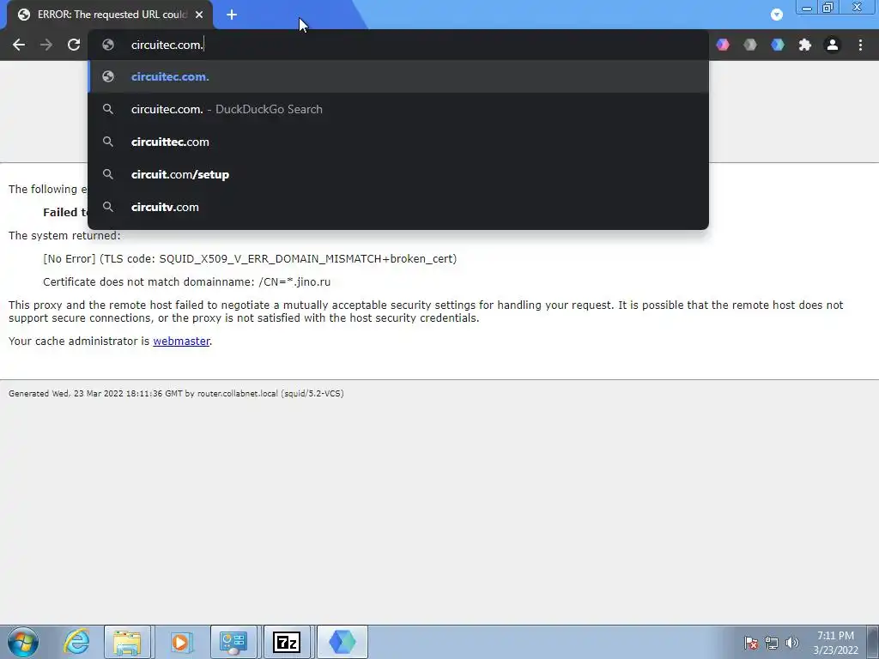Open the user profile menu
This screenshot has height=659, width=879.
coord(833,45)
